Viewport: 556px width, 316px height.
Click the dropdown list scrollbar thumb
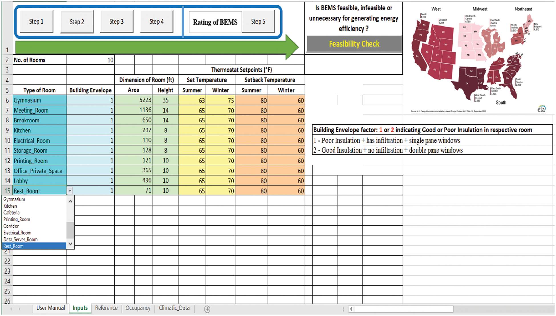(x=70, y=230)
